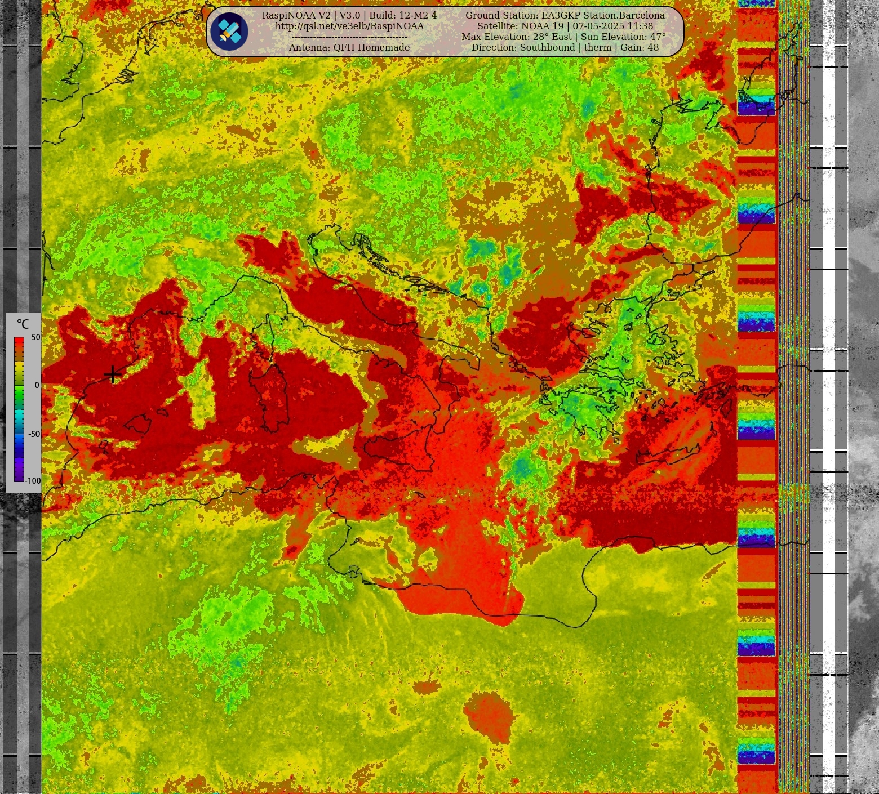Image resolution: width=879 pixels, height=794 pixels.
Task: Click the 'Satellite: NOAA 19' date line
Action: point(565,26)
